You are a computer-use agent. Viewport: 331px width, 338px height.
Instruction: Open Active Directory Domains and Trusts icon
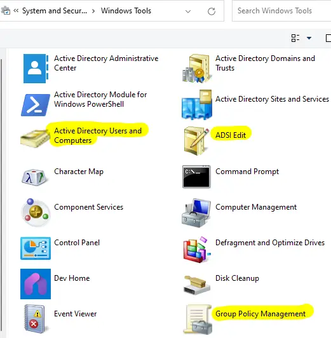click(196, 69)
